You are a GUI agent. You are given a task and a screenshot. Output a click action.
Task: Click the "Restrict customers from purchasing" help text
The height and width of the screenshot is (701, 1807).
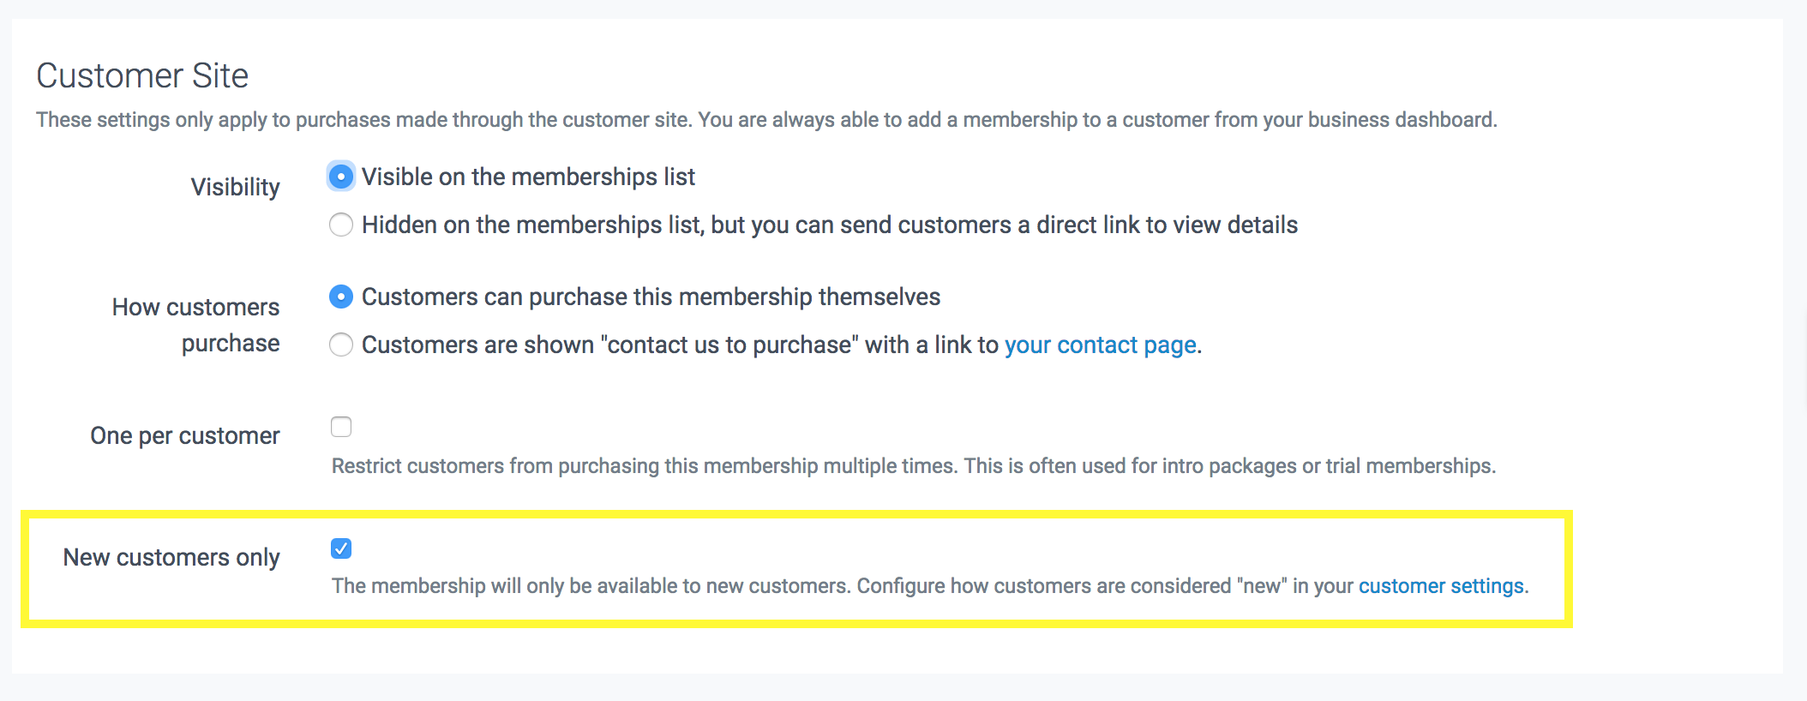[913, 466]
